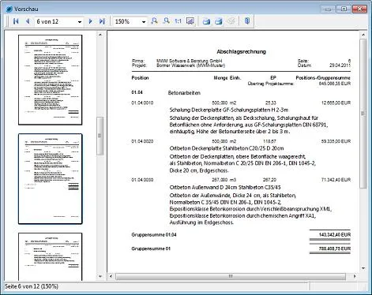Select the first page thumbnail
Viewport: 372px width, 295px height.
pos(51,80)
